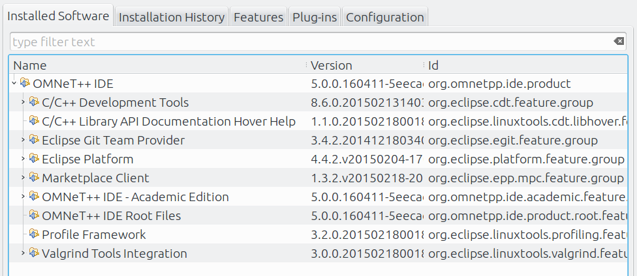Select Eclipse Git Team Provider entry
Screen dimensions: 637x276
pos(114,140)
